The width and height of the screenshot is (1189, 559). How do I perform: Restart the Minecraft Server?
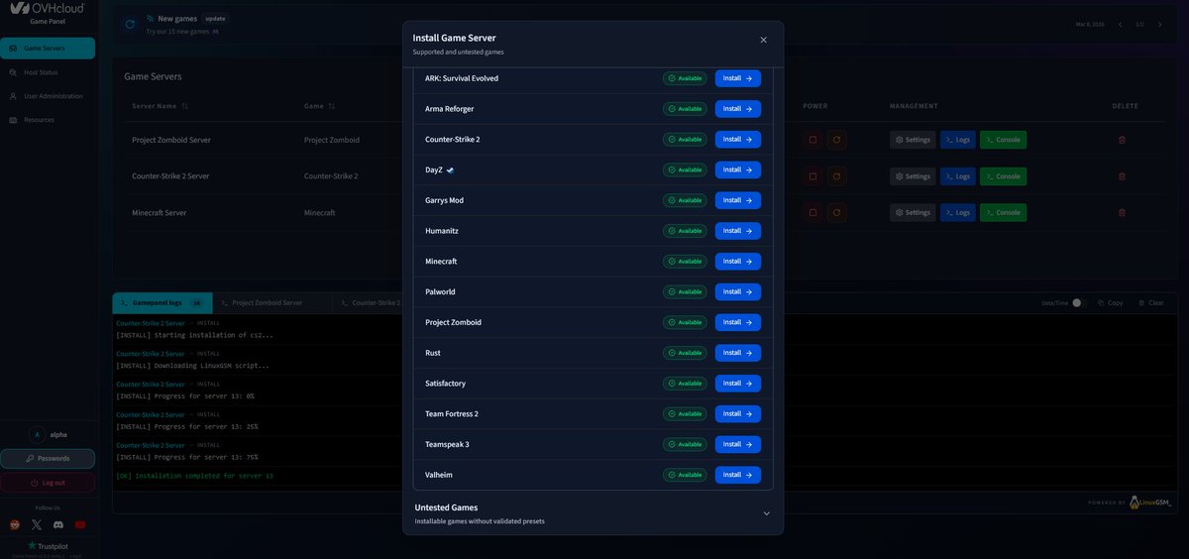(x=837, y=212)
